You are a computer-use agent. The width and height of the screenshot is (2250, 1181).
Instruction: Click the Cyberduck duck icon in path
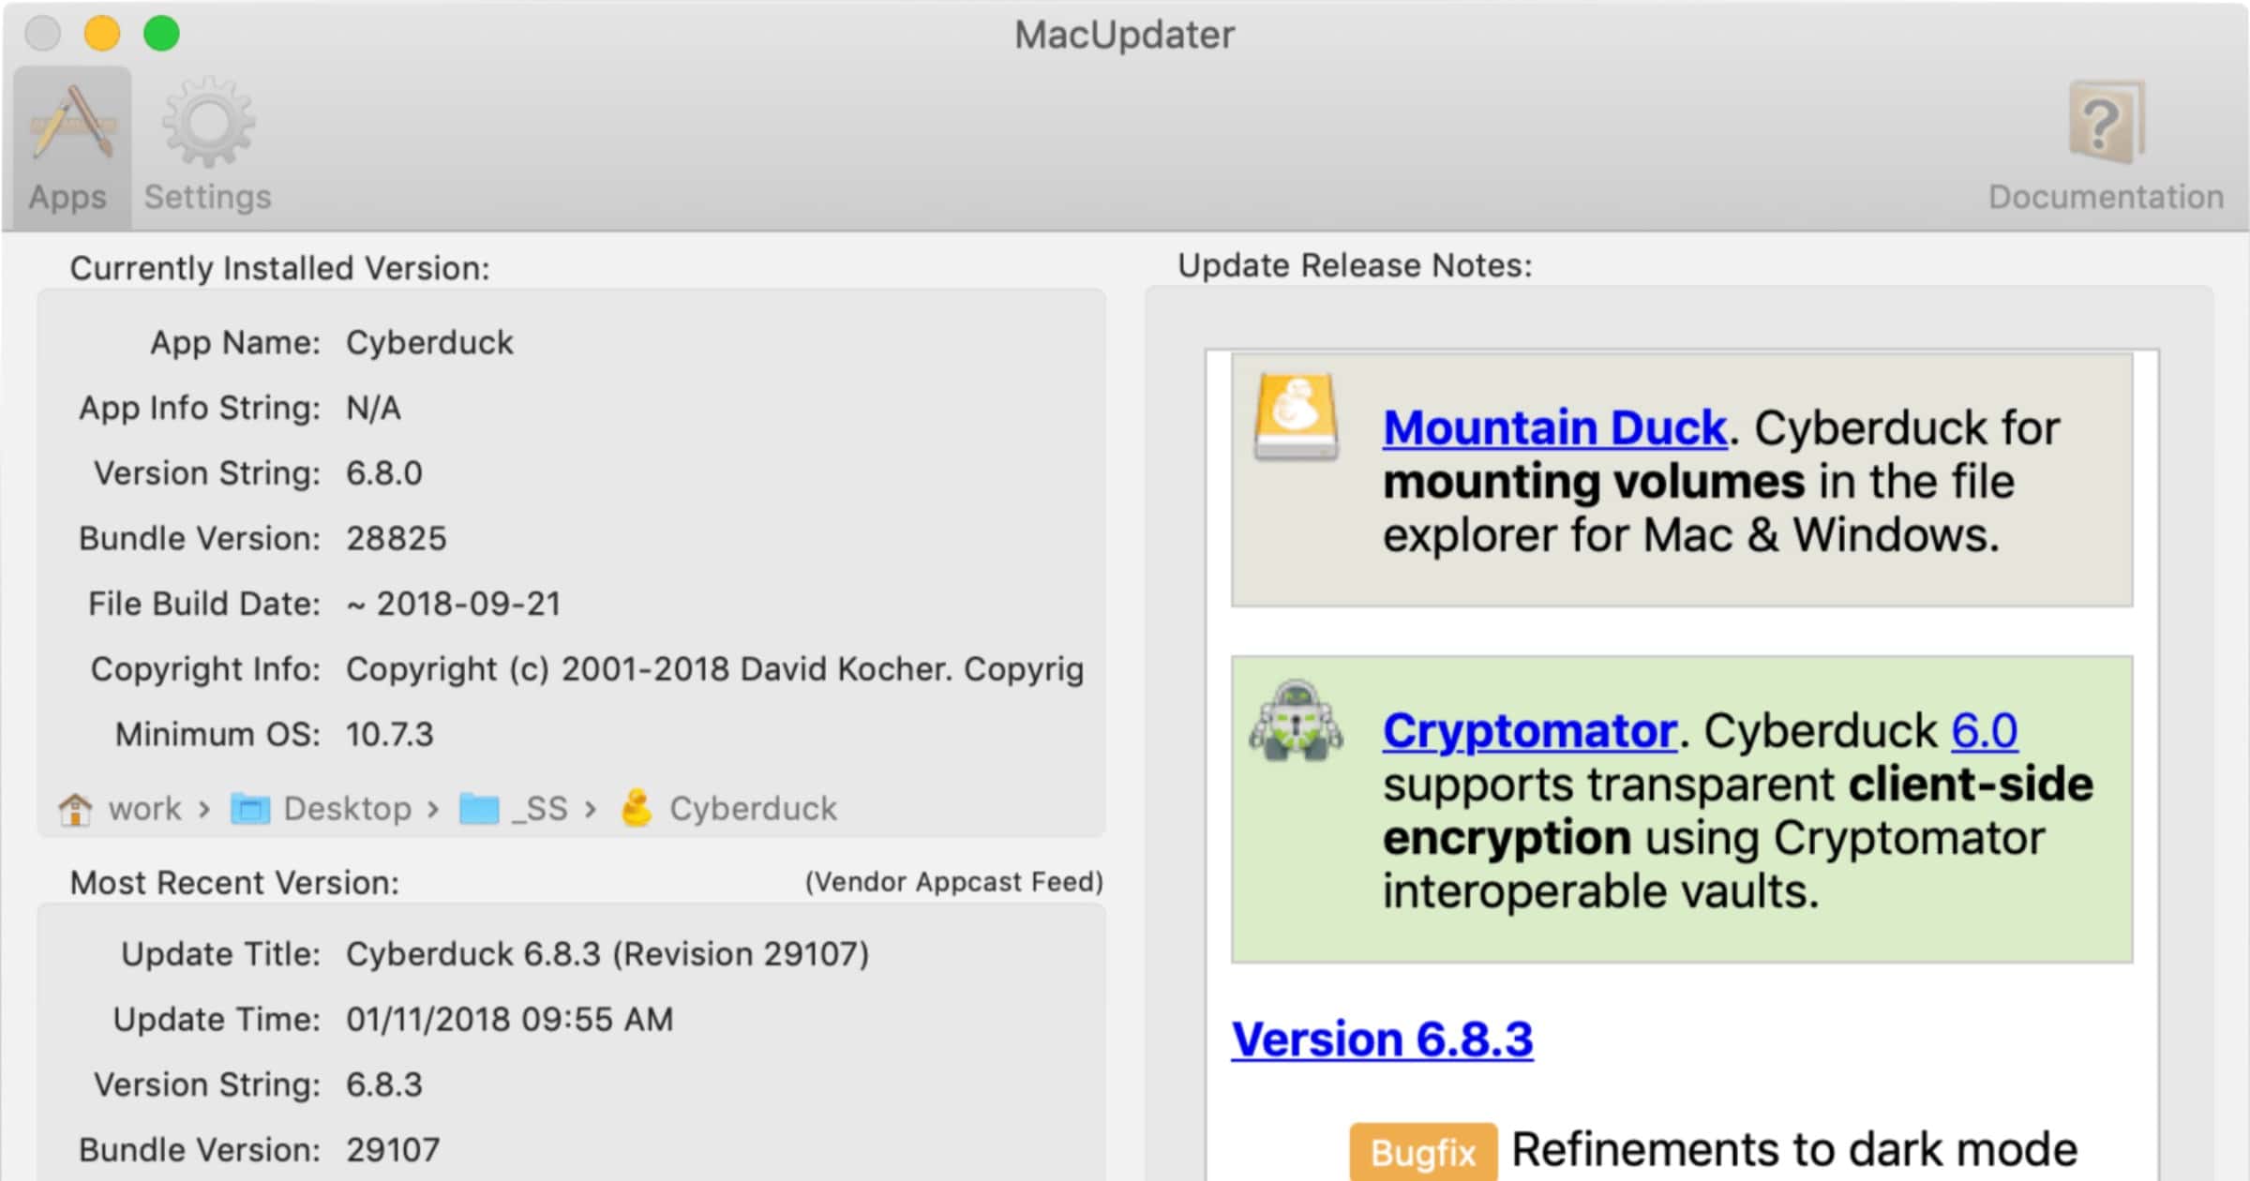point(637,807)
